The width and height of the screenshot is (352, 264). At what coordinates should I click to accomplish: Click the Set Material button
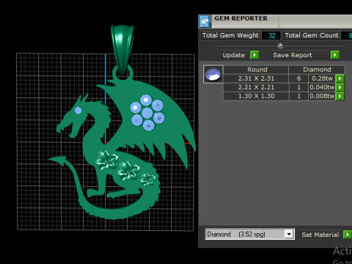tap(320, 235)
